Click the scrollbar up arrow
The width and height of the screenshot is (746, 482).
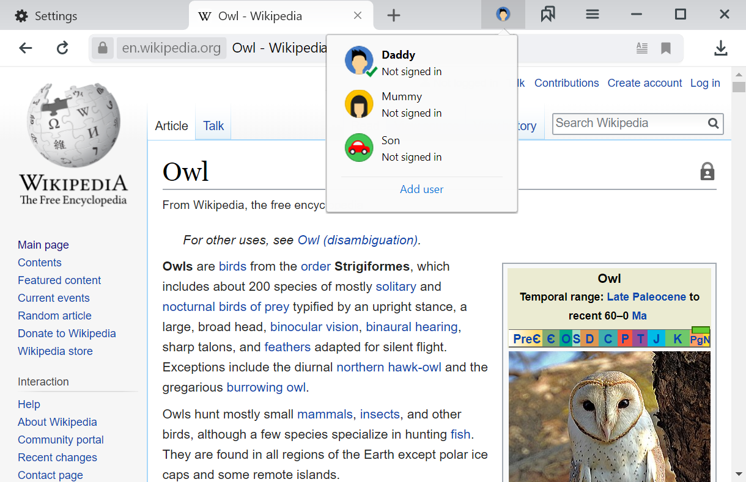click(739, 73)
